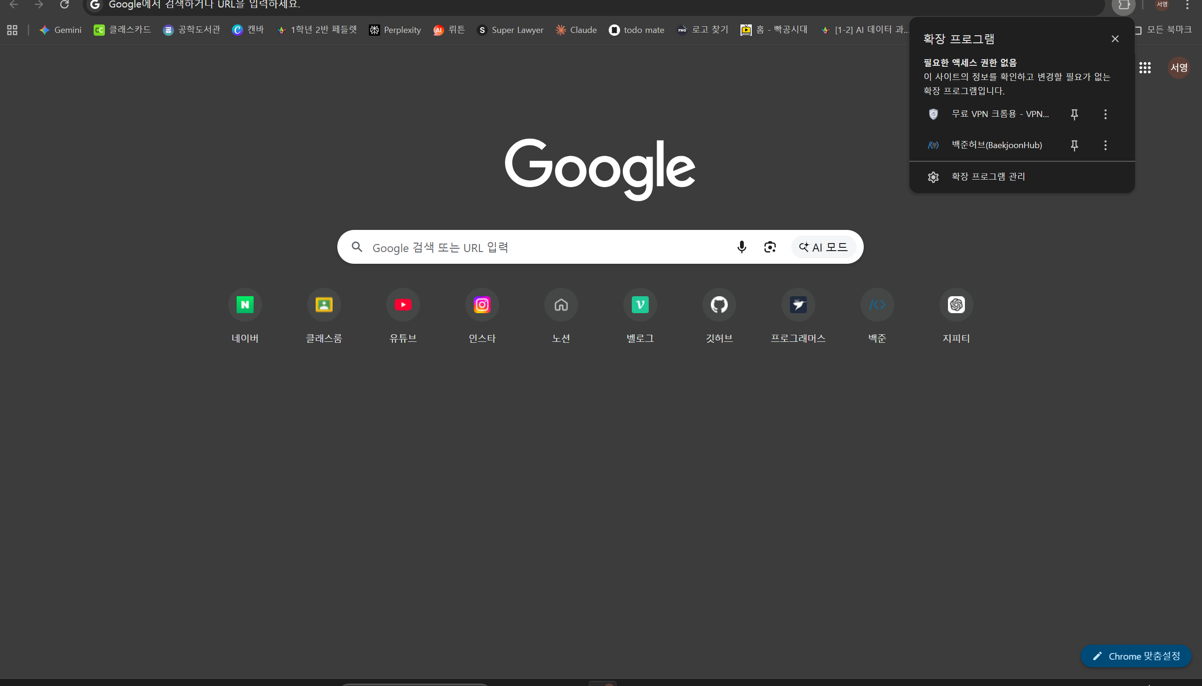
Task: Open the Chrome three-dot main menu
Action: (1187, 5)
